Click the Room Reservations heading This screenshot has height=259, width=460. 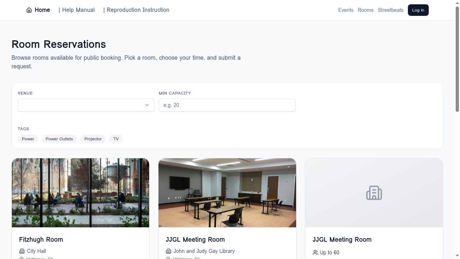tap(59, 44)
